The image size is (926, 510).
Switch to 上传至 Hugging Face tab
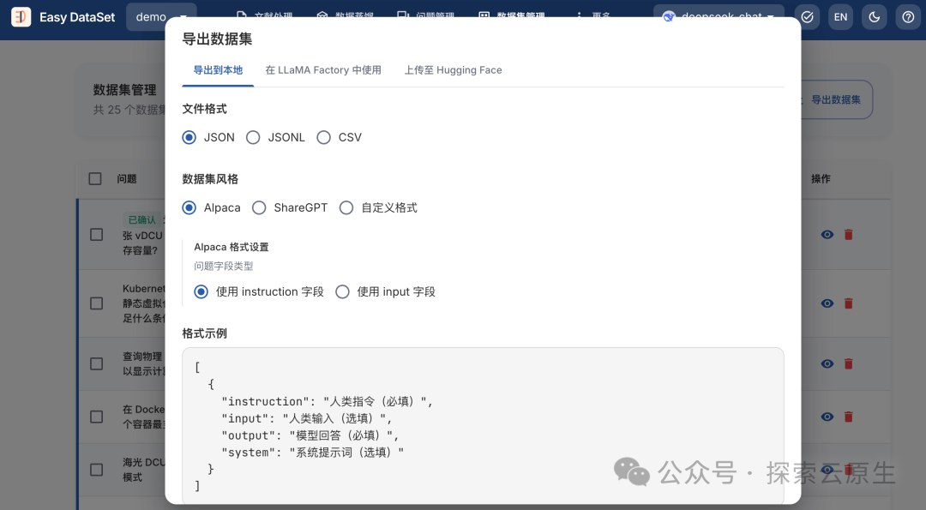[453, 70]
